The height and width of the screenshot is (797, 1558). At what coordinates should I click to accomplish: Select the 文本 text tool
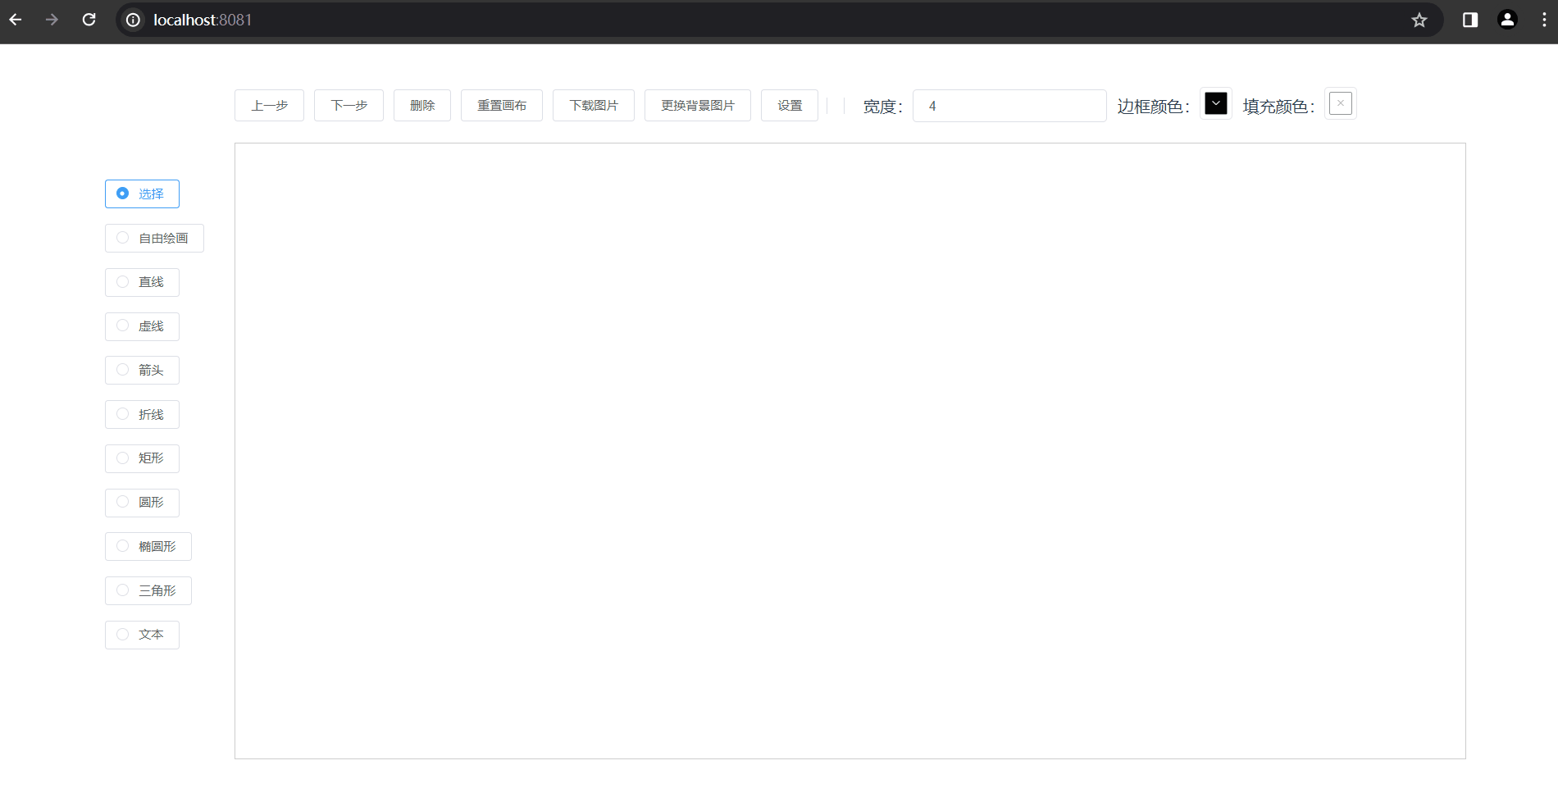click(142, 635)
